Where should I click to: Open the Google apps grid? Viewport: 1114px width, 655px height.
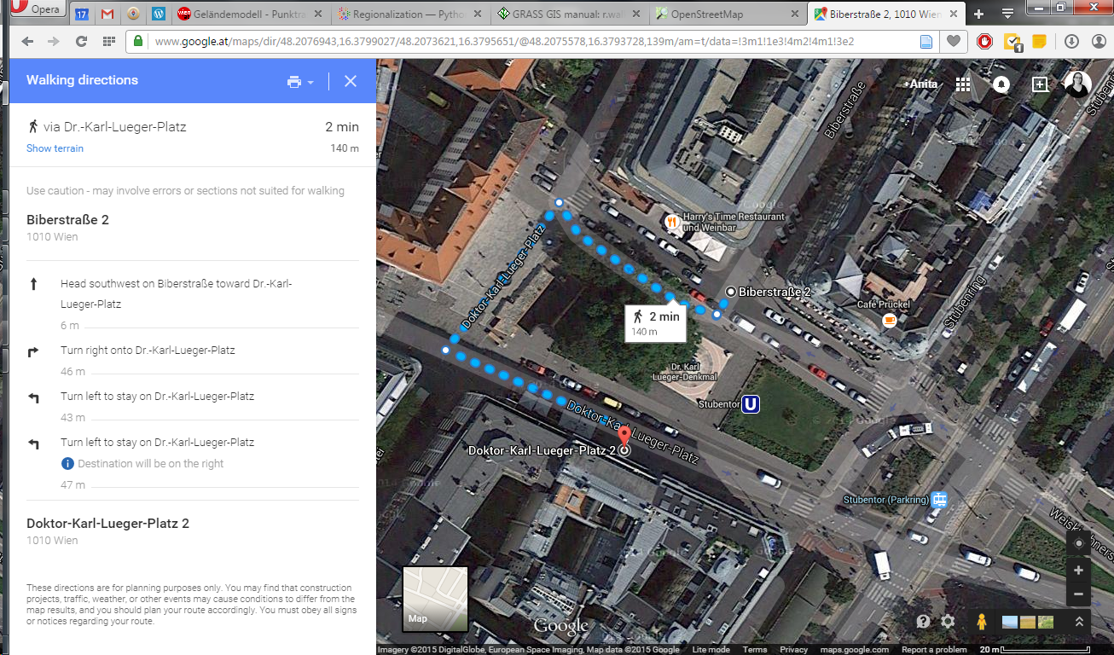tap(963, 84)
